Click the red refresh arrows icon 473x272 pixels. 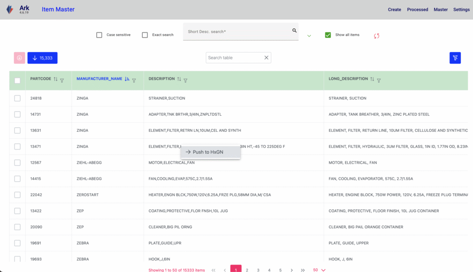click(x=376, y=35)
